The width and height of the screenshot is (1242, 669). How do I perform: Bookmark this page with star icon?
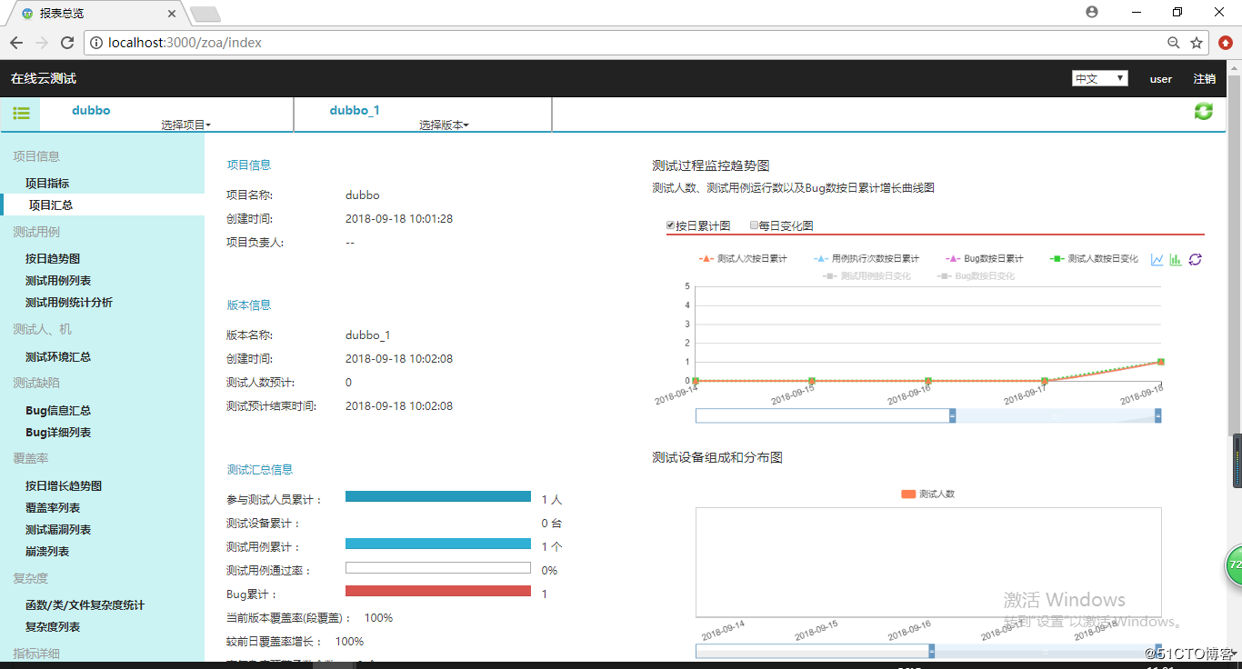click(1197, 43)
